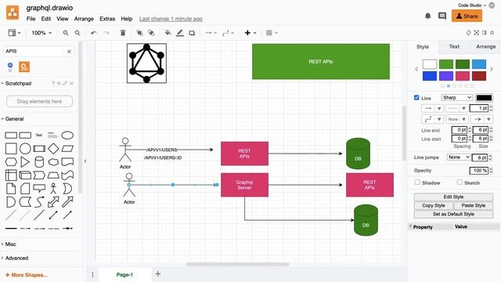Click the redo arrow icon
The width and height of the screenshot is (501, 282).
[106, 33]
